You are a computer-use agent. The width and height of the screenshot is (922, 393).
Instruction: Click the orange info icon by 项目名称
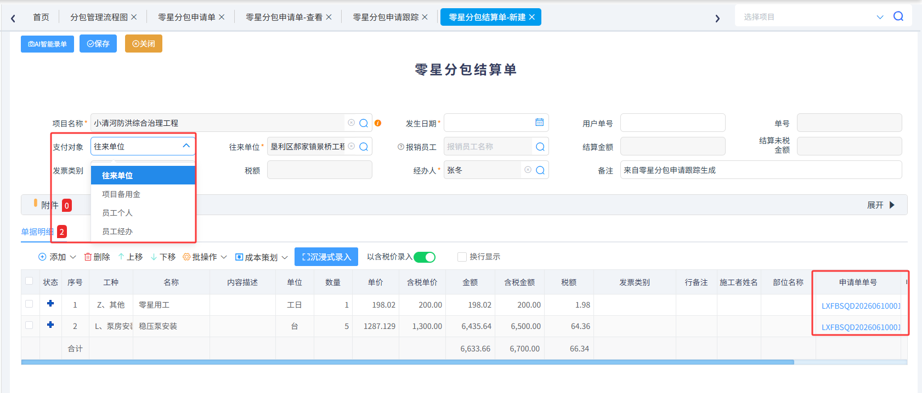[378, 123]
